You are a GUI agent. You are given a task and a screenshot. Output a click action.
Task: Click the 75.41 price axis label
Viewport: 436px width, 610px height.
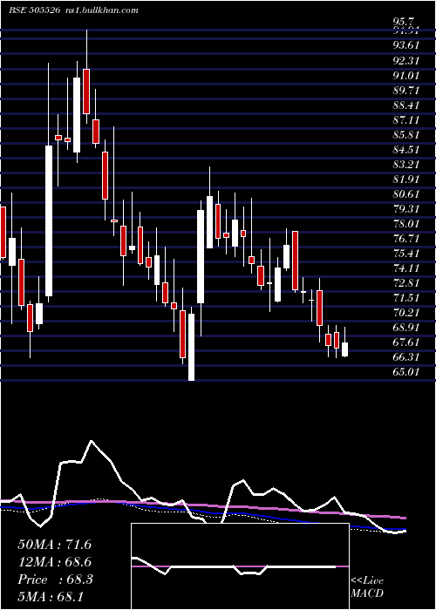click(x=406, y=254)
